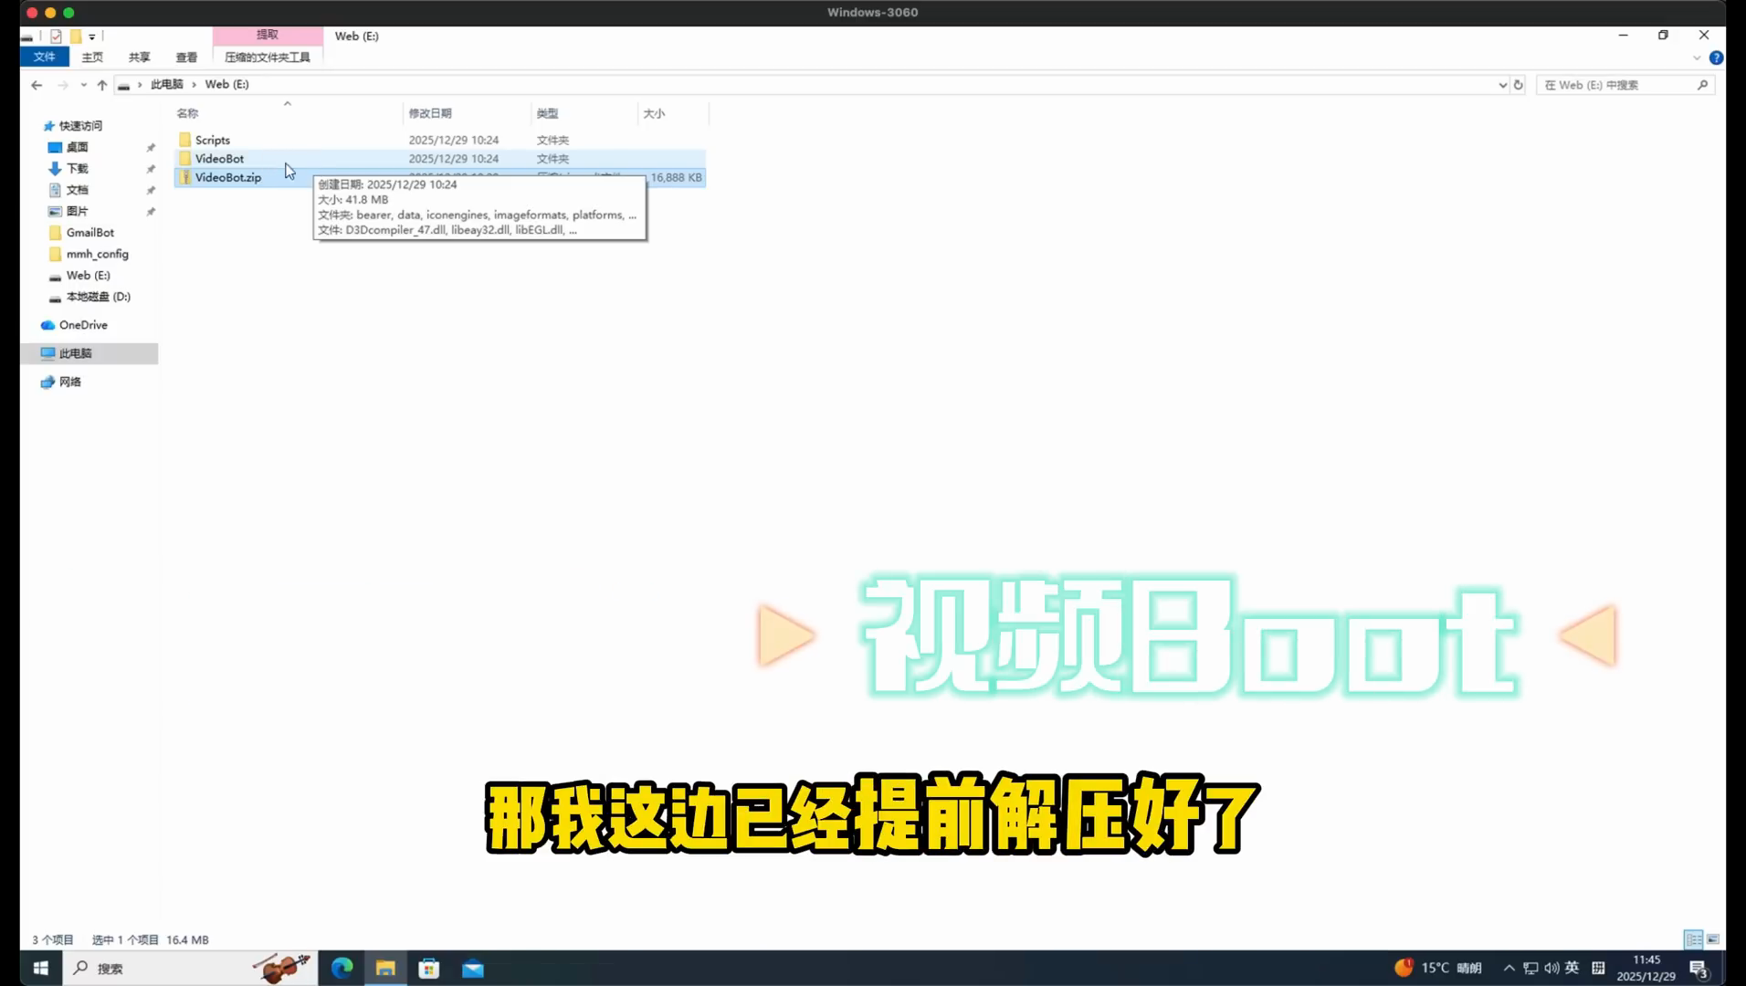Click the Properties quick access toolbar icon
The height and width of the screenshot is (986, 1746).
click(57, 37)
